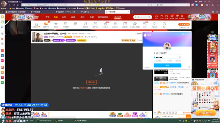Expand the 分类 navigation dropdown
Screen dimensions: 220x123
pos(64,17)
